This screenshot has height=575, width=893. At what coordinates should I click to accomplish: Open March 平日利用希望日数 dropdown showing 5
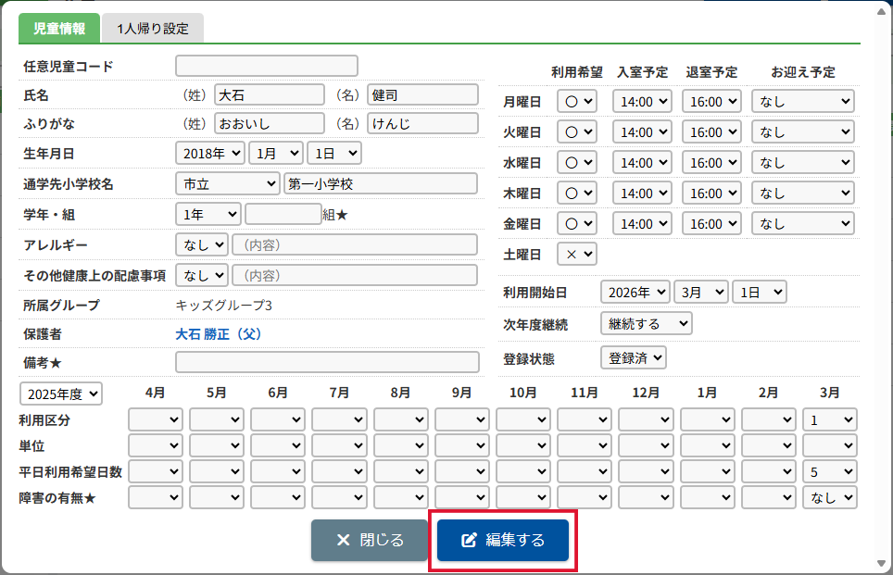click(830, 471)
